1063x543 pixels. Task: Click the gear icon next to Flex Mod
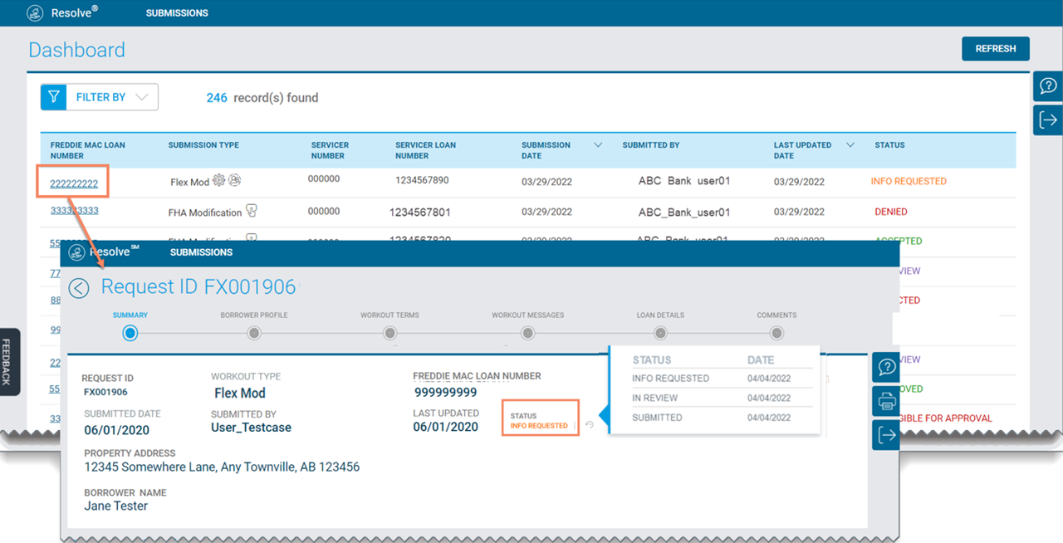pos(219,180)
